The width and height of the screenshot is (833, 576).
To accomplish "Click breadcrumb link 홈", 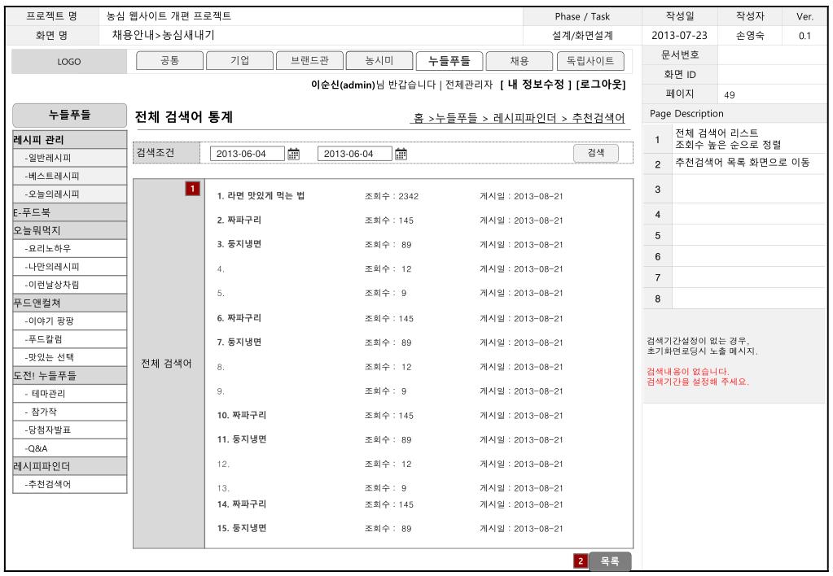I will coord(419,118).
